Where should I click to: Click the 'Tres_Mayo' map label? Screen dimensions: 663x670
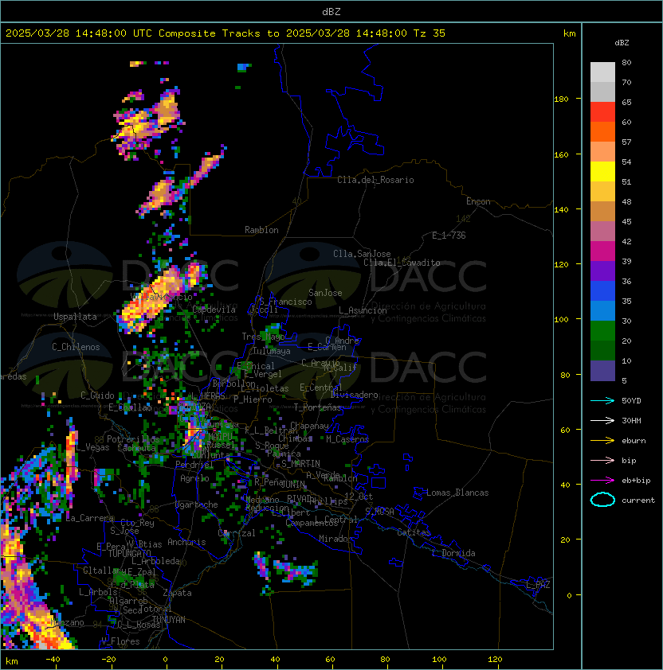pyautogui.click(x=263, y=337)
